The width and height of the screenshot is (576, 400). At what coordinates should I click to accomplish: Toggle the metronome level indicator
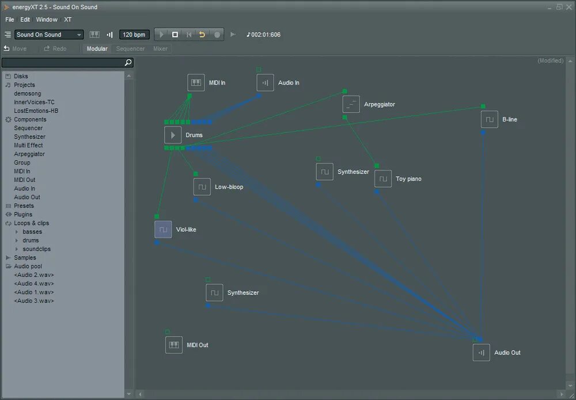(x=109, y=34)
